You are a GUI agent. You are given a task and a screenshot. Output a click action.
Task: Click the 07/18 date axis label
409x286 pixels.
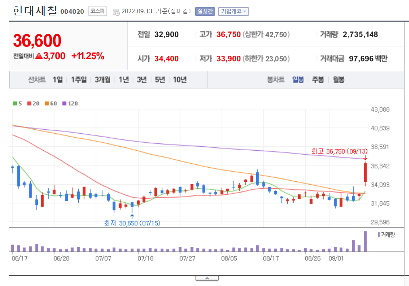tap(146, 258)
